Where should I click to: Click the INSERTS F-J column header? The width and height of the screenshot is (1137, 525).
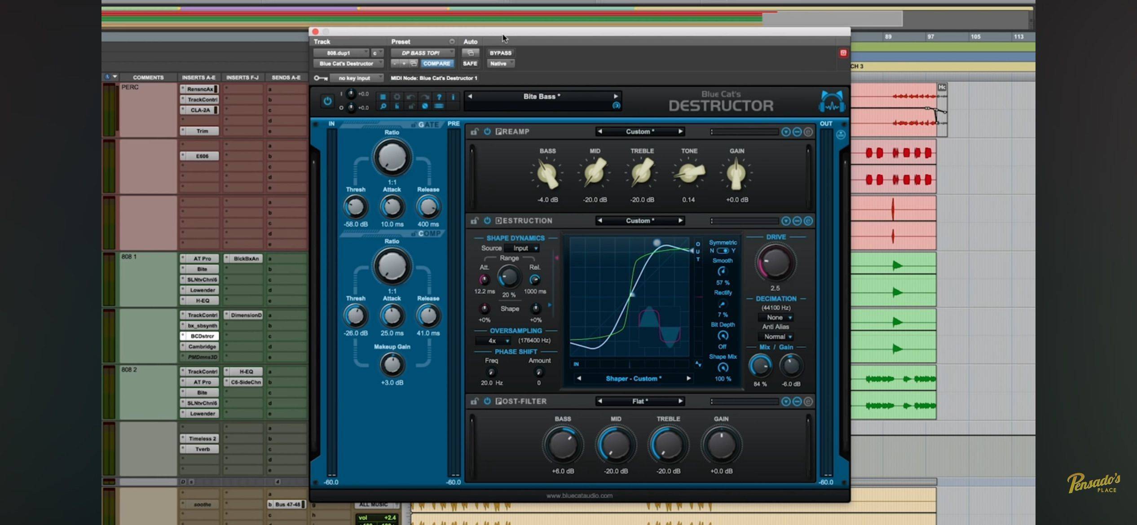coord(242,78)
